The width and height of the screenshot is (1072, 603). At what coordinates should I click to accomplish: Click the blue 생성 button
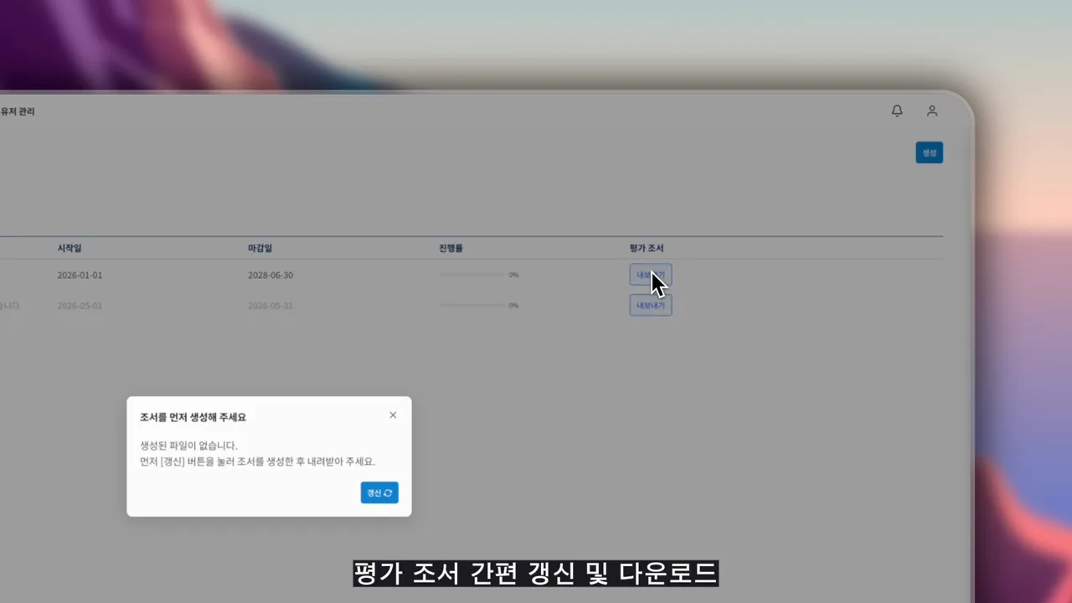[929, 152]
